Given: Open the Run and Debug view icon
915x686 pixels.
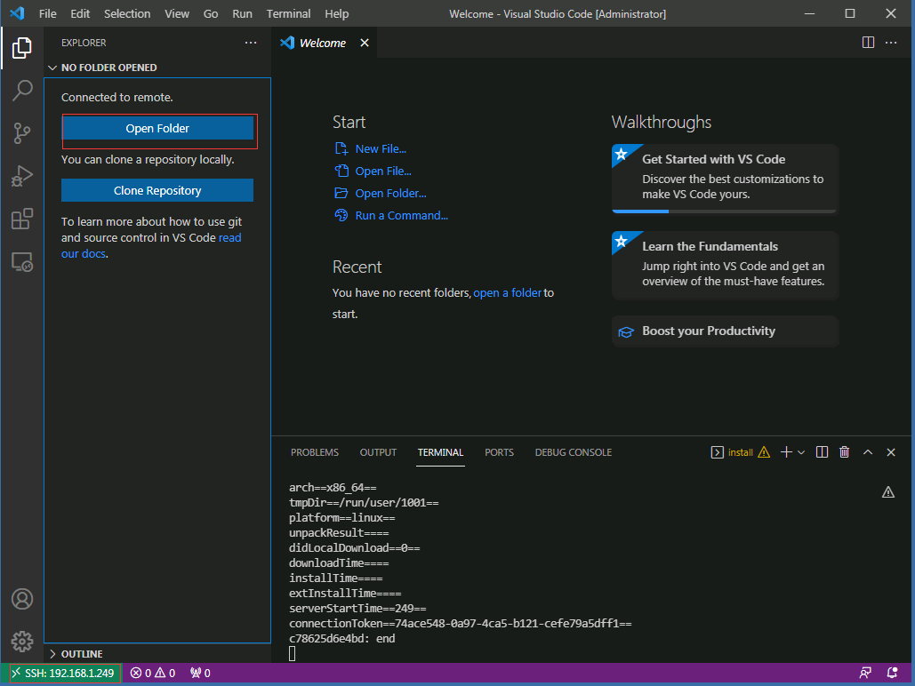Looking at the screenshot, I should (21, 176).
